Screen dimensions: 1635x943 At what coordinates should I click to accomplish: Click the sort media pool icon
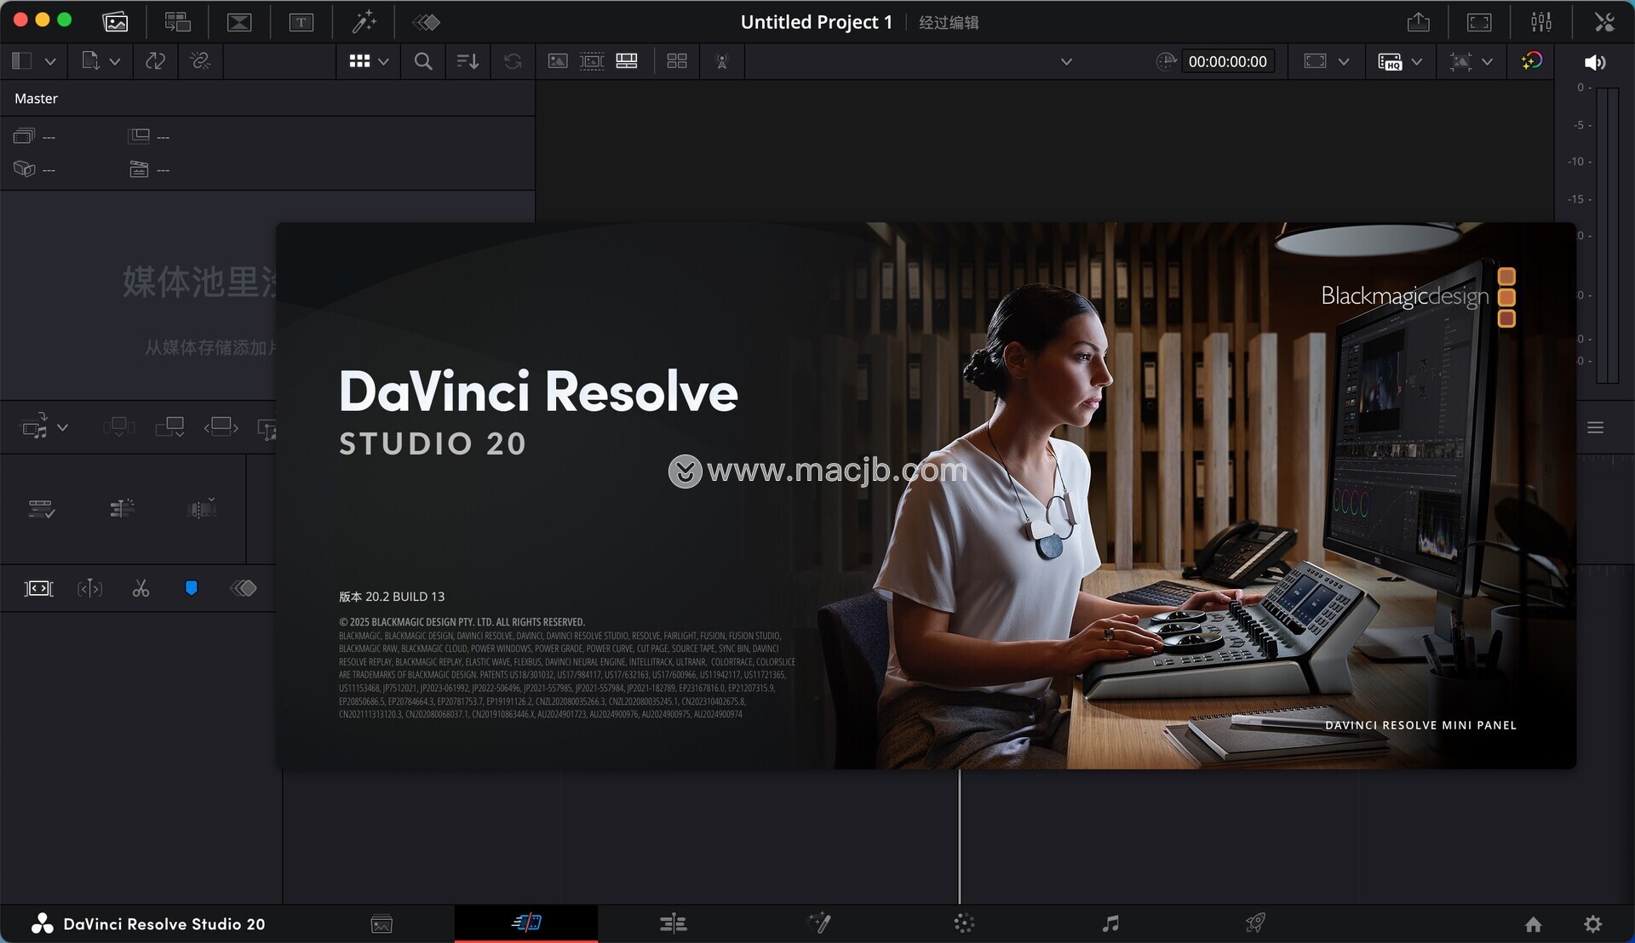tap(468, 61)
